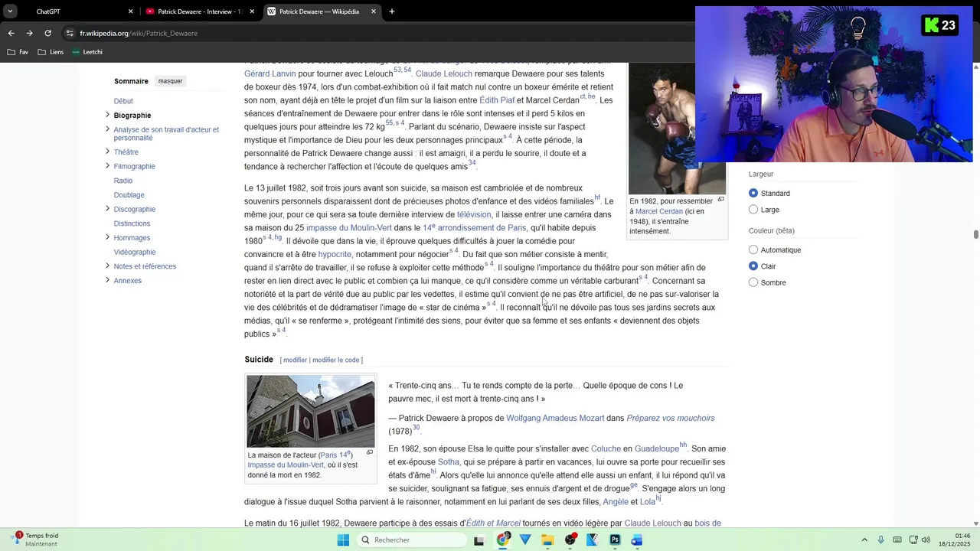Click the microphone icon in system tray
Screen dimensions: 980x551
click(881, 540)
